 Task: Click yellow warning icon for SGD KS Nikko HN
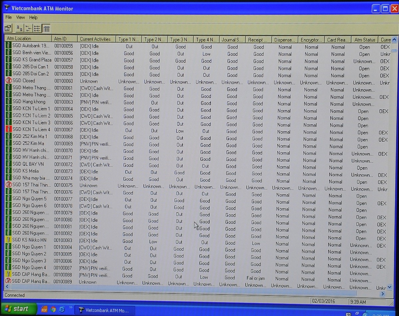(x=9, y=240)
